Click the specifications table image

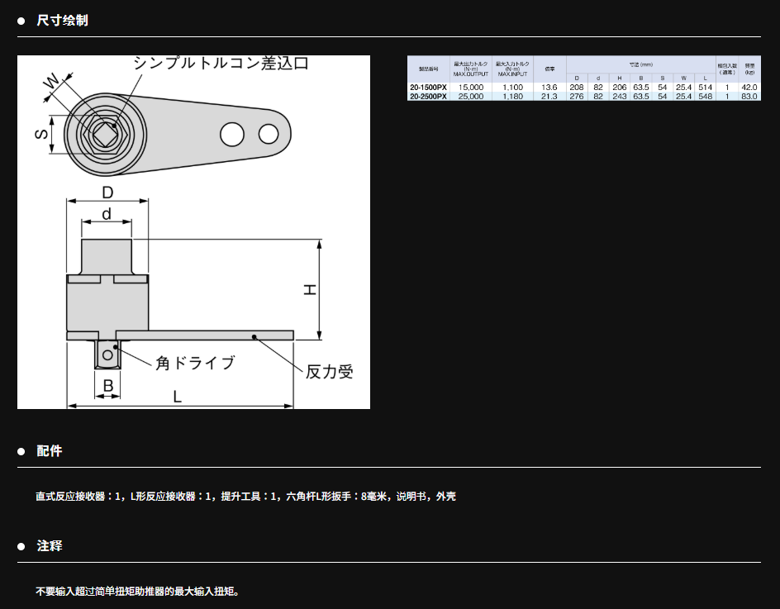click(x=583, y=79)
